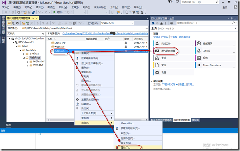Open the 分支和合并(B) submenu
The image size is (240, 151).
click(94, 113)
